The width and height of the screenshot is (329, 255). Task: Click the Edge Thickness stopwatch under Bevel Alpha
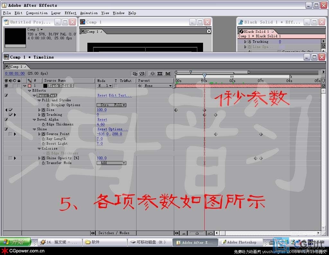tap(43, 124)
